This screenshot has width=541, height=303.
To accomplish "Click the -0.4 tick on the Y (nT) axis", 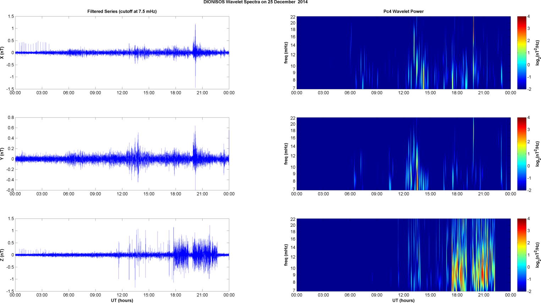I will click(10, 180).
